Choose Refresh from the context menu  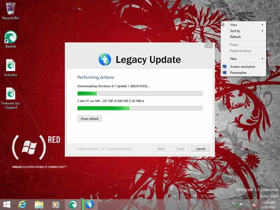coord(243,37)
